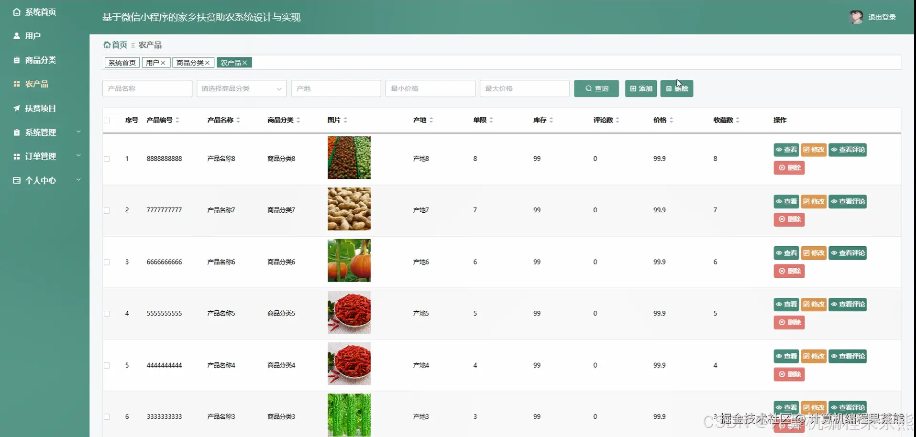Open the 产品名称3 bitter melon thumbnail
916x437 pixels.
(x=349, y=415)
